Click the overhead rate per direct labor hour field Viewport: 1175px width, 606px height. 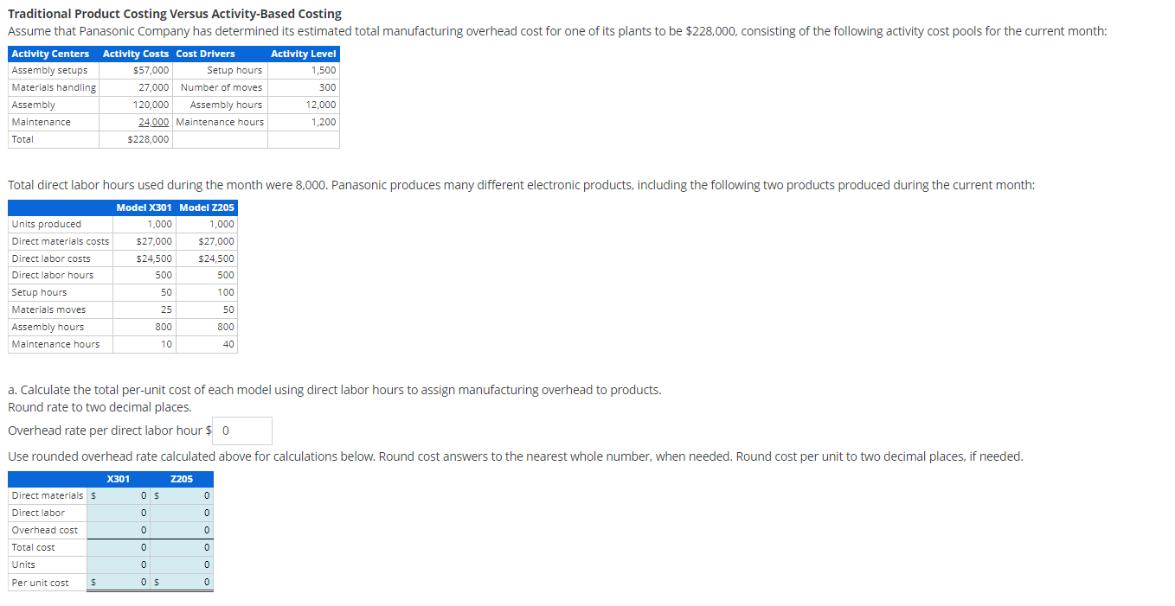click(x=243, y=431)
